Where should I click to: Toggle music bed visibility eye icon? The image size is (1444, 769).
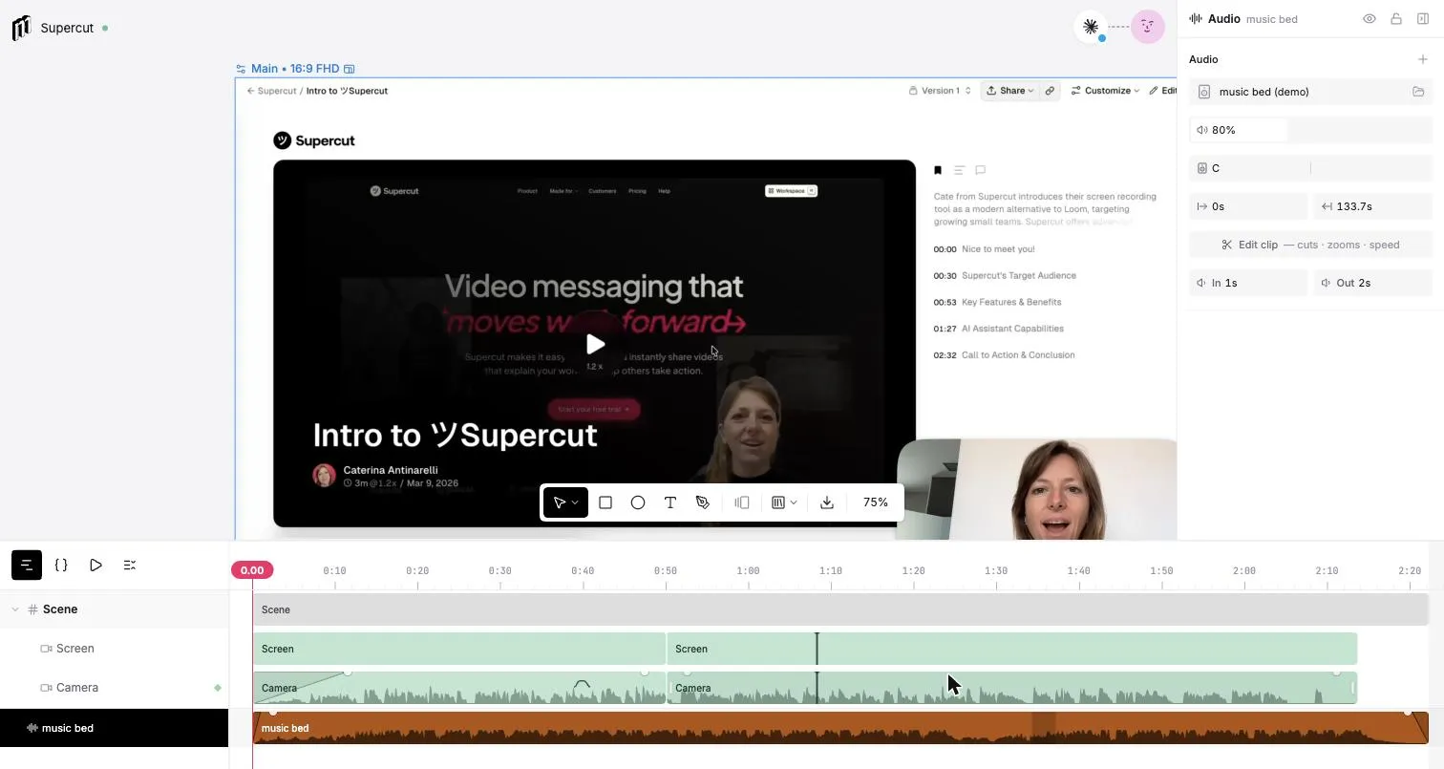click(1370, 19)
